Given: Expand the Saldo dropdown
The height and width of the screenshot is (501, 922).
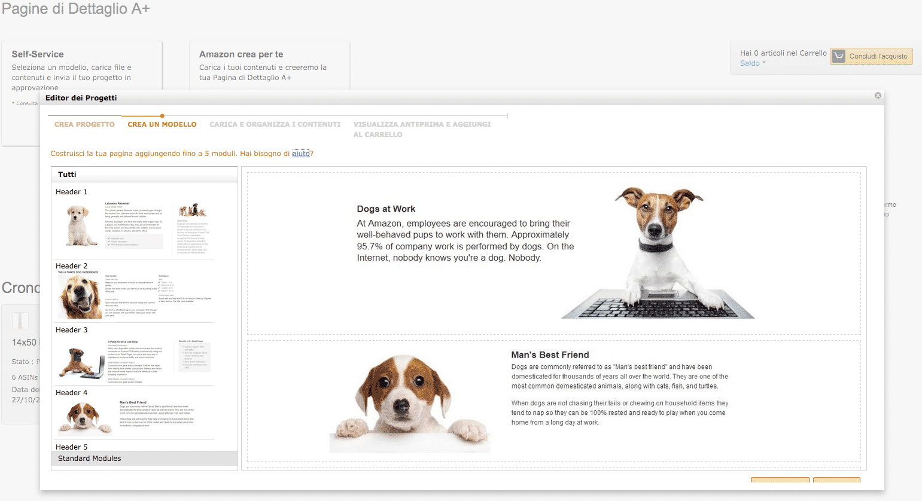Looking at the screenshot, I should 753,63.
